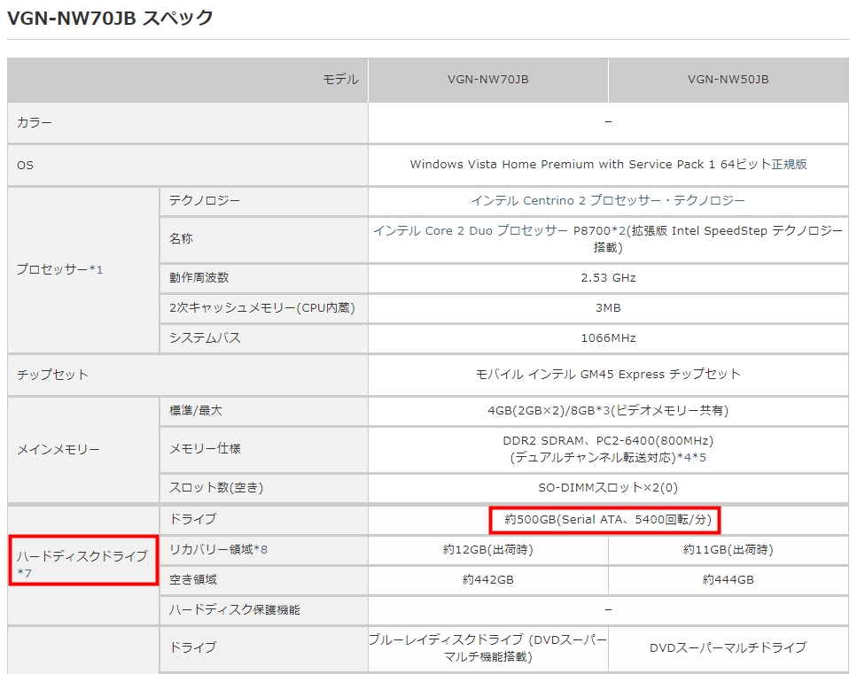Select the 2.53 GHz value cell
Screen dimensions: 857x674
608,277
